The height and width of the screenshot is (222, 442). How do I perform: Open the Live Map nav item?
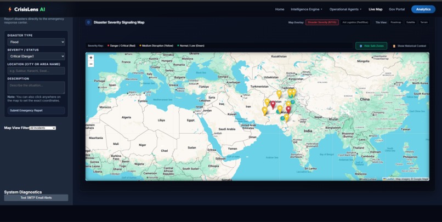pyautogui.click(x=376, y=9)
